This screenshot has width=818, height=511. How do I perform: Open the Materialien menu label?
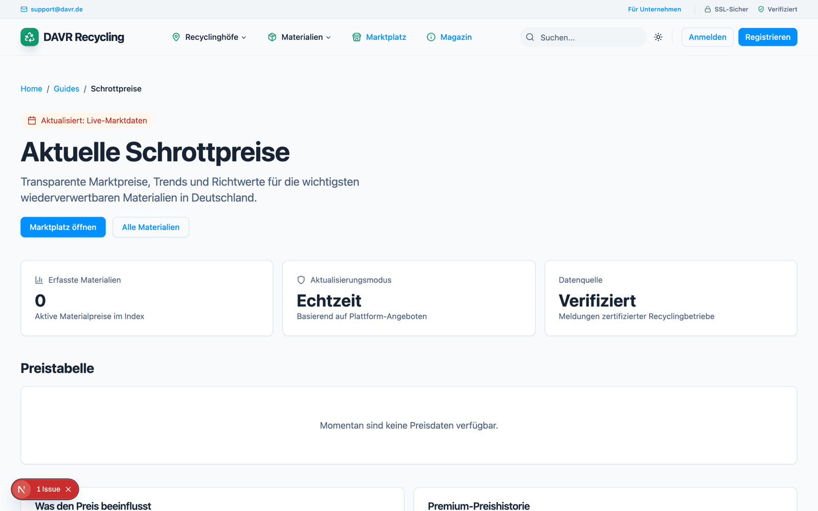(x=302, y=37)
